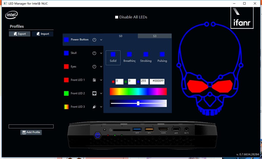Click the disk activity icon for Front LED 1
The width and height of the screenshot is (262, 159).
point(94,80)
